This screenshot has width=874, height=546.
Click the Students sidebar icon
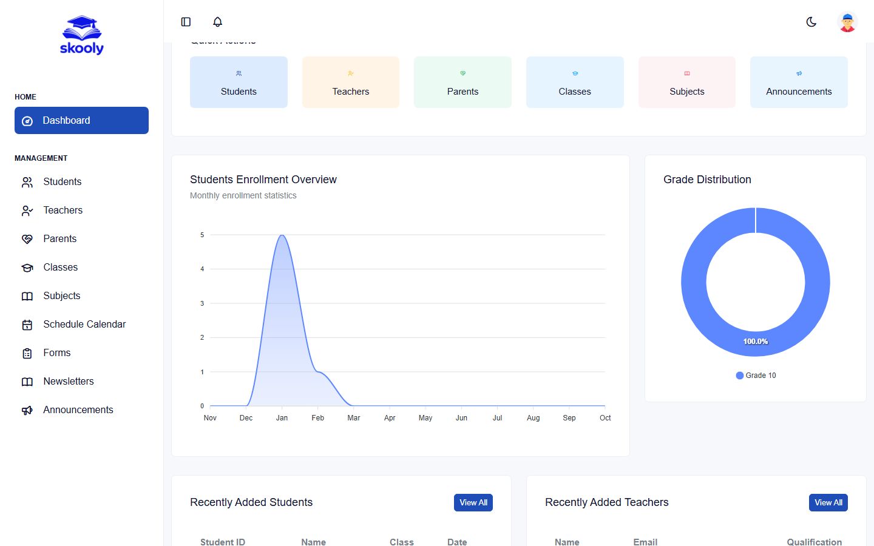coord(27,182)
